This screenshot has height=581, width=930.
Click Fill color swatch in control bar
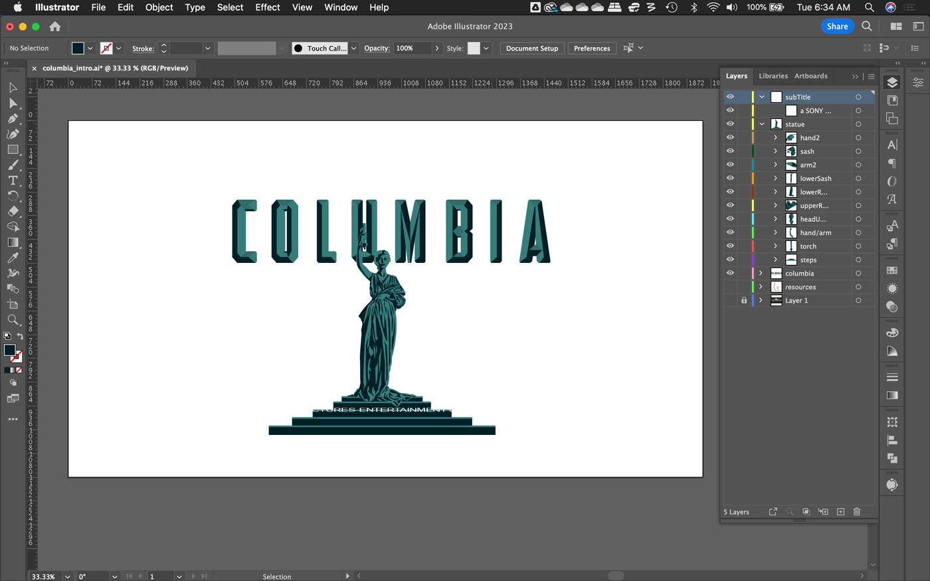coord(78,48)
